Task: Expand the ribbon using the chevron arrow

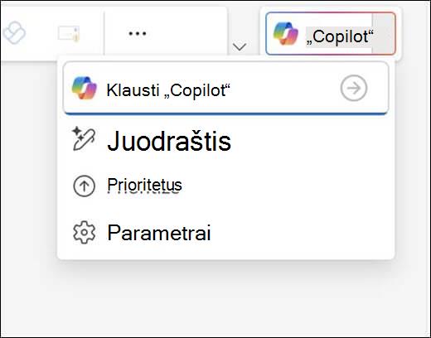Action: pos(240,46)
